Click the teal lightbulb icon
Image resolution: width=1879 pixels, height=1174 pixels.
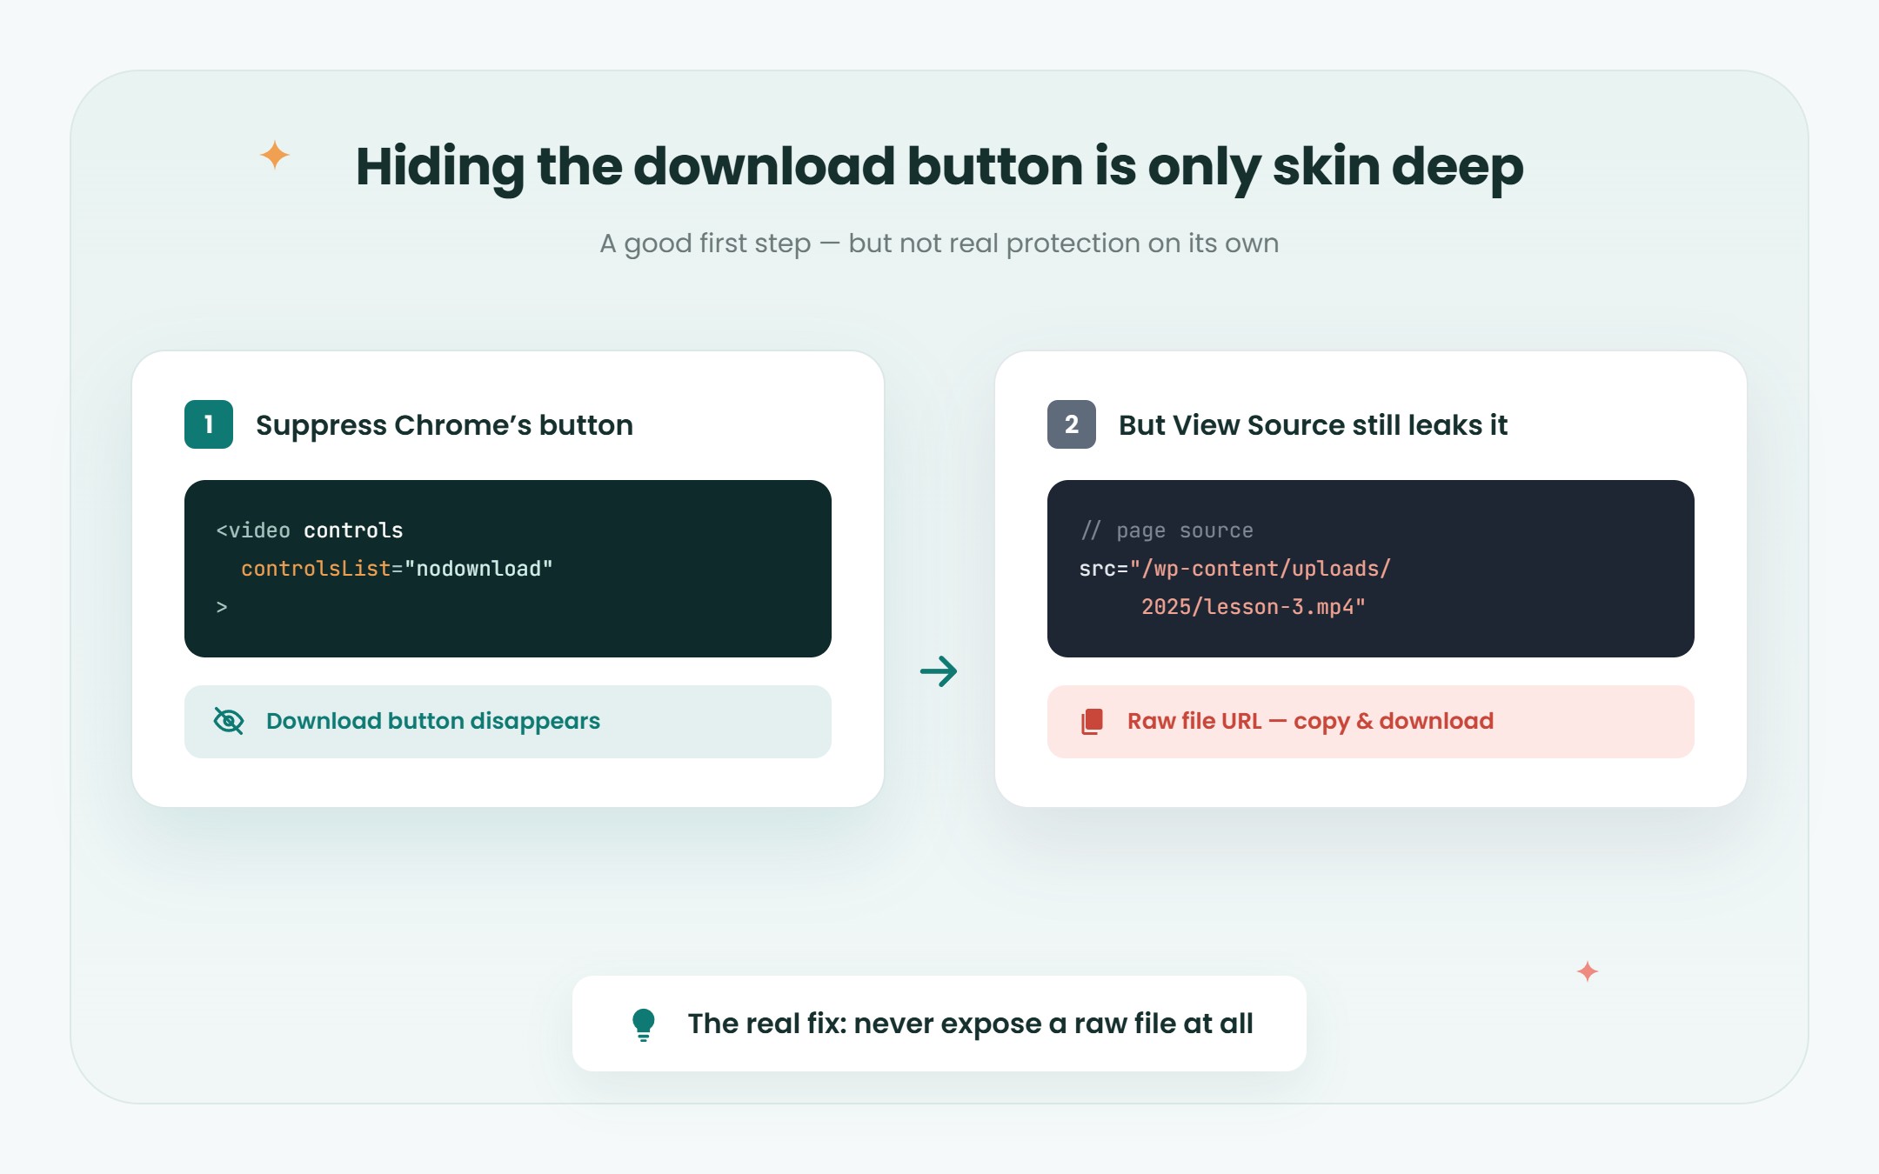[644, 1024]
